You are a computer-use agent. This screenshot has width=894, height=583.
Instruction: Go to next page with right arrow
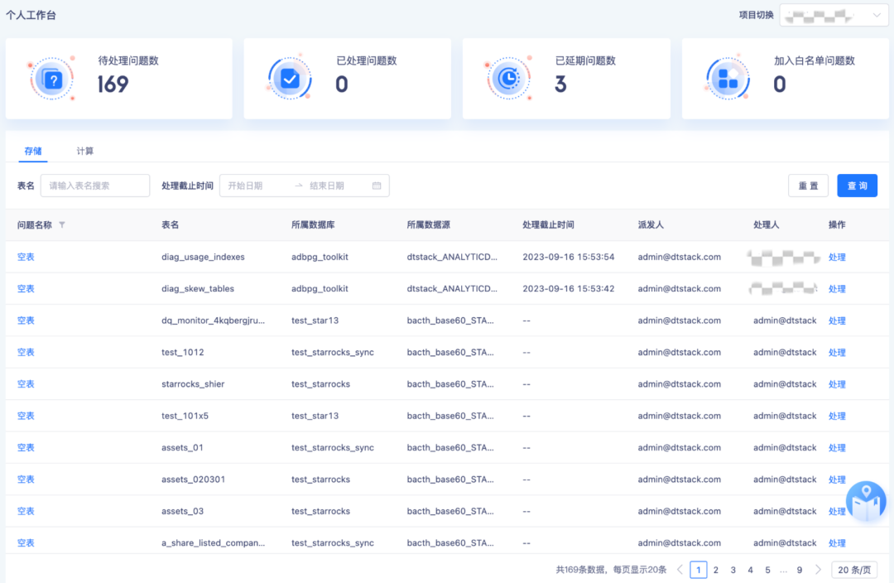click(x=818, y=570)
